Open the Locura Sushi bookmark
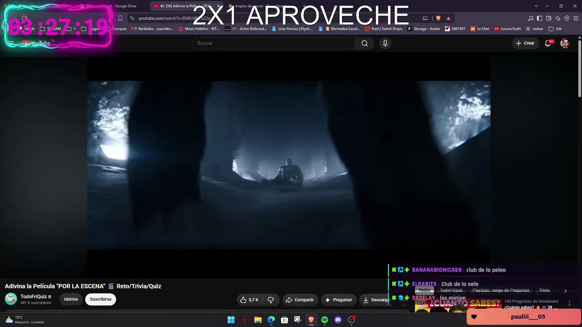This screenshot has height=327, width=582. pos(507,29)
